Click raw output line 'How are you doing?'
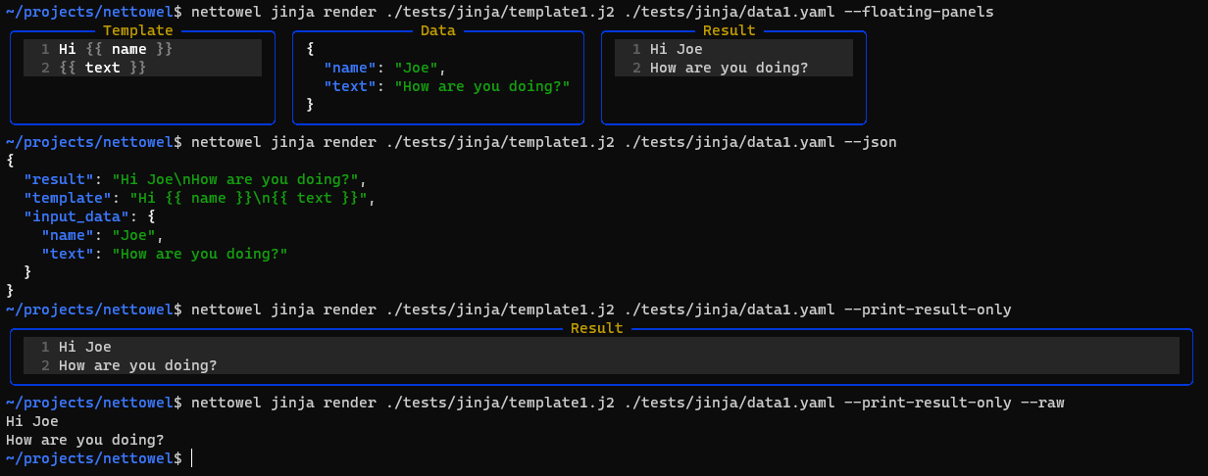1208x476 pixels. [x=85, y=440]
